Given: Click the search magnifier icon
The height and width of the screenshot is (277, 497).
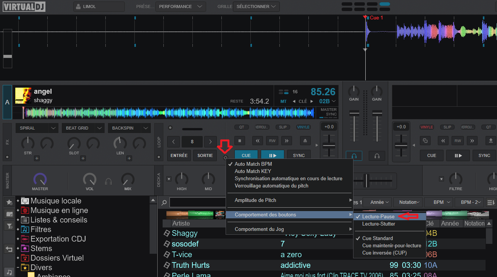Looking at the screenshot, I should coord(164,203).
